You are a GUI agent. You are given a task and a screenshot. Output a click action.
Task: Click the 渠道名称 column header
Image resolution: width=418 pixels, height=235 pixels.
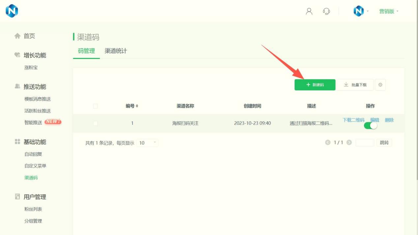pyautogui.click(x=185, y=106)
